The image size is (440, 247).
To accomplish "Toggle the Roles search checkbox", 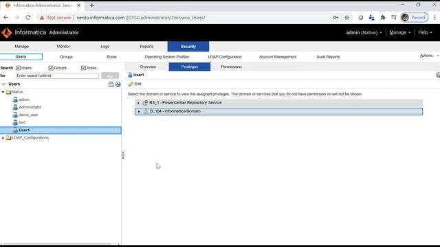I will click(x=83, y=68).
